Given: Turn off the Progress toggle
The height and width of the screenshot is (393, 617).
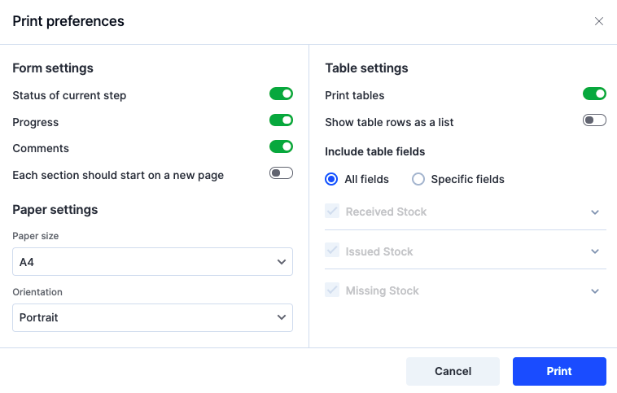Looking at the screenshot, I should click(281, 120).
